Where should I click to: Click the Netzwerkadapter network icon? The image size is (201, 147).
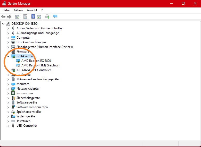tap(13, 89)
